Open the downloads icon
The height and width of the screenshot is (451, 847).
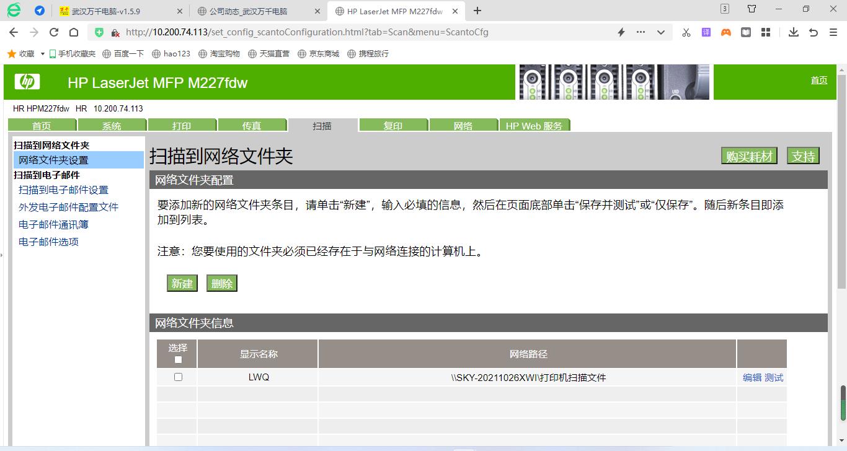(x=794, y=32)
